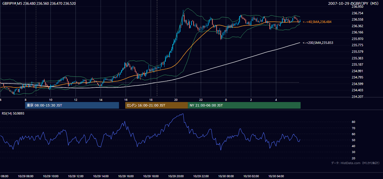383x179 pixels.
Task: Click the 40 SMA 236.484 orange label
Action: (x=317, y=22)
